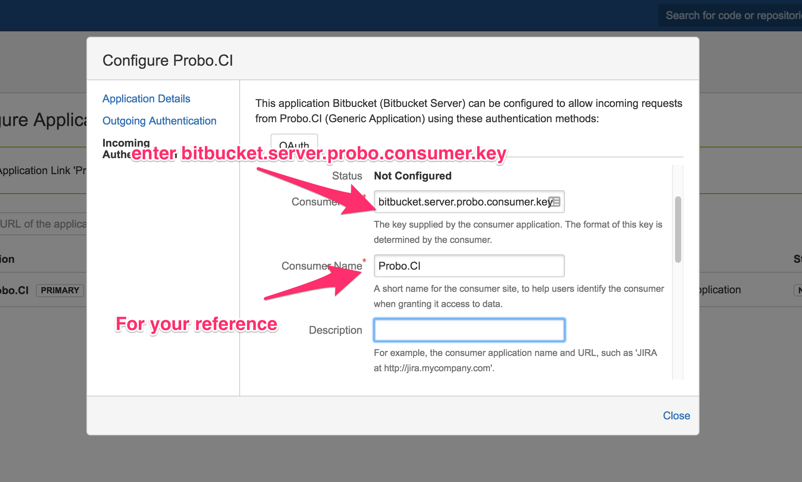Image resolution: width=802 pixels, height=482 pixels.
Task: Click the Consumer Key help text
Action: pyautogui.click(x=518, y=232)
